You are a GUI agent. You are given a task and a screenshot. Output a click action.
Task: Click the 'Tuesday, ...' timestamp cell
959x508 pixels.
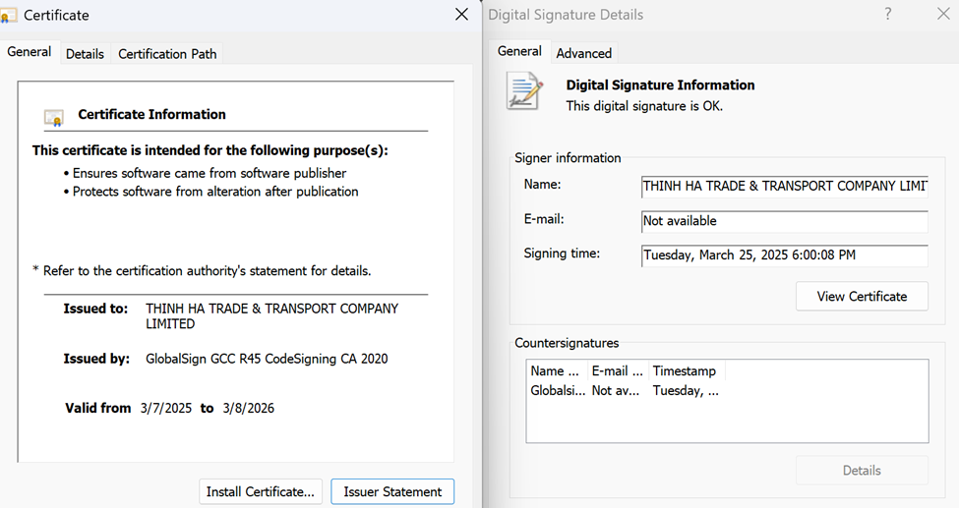(x=686, y=391)
